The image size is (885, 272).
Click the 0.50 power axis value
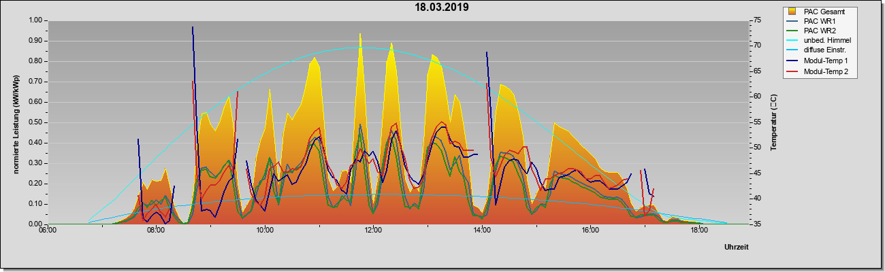point(35,122)
